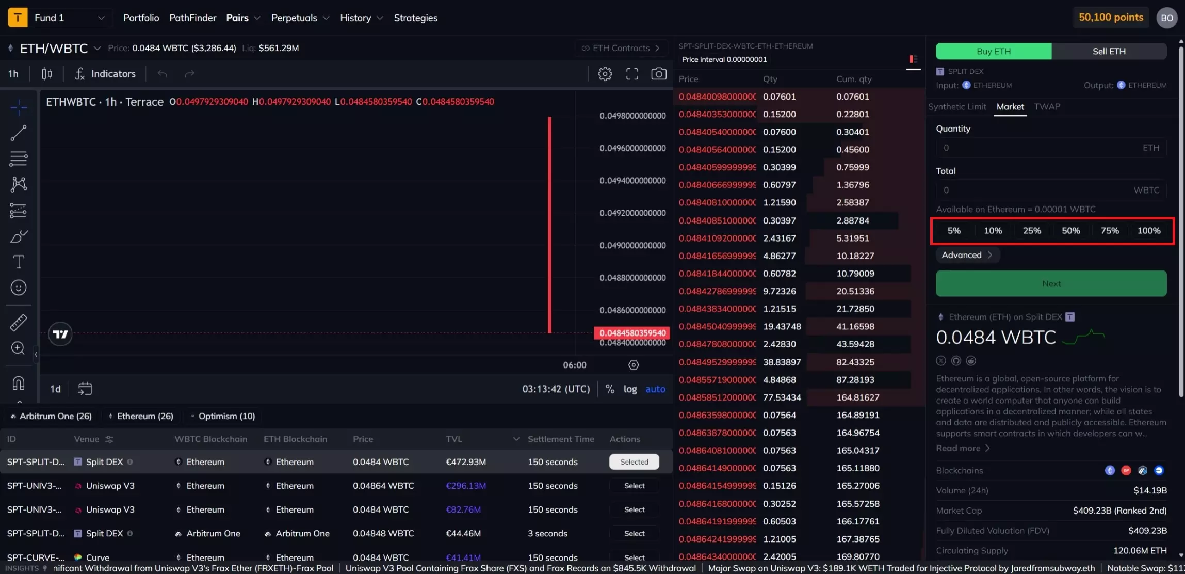Filter venues by Arbitrum One (26)

(x=51, y=416)
